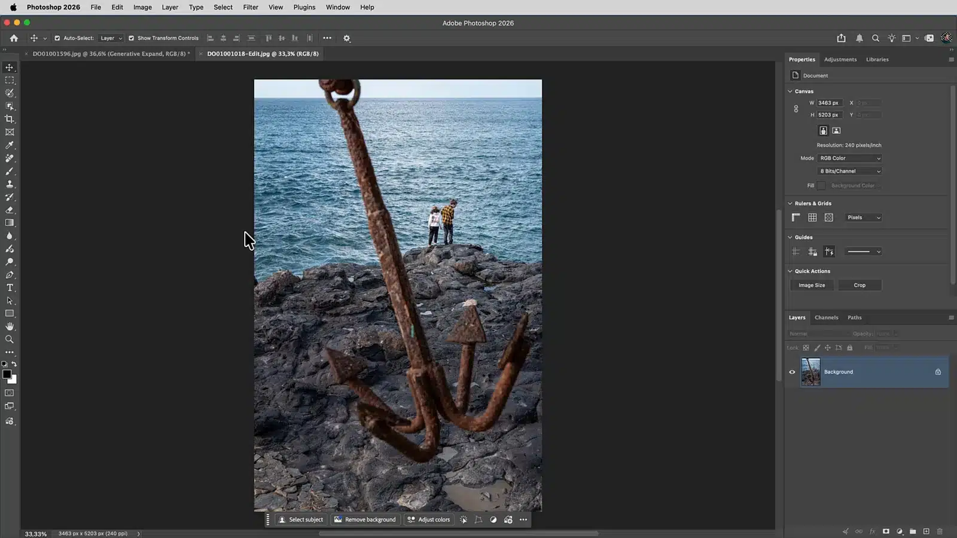
Task: Create a new layer icon
Action: [926, 531]
